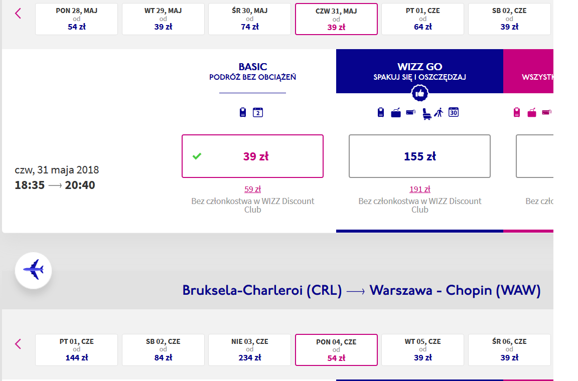Click the WIZZ GO online check-in ticket icon

click(410, 112)
